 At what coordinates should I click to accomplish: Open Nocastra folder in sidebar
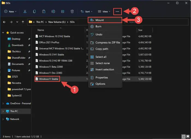pos(14,83)
